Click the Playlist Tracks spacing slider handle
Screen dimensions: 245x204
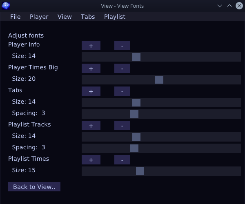(x=134, y=148)
